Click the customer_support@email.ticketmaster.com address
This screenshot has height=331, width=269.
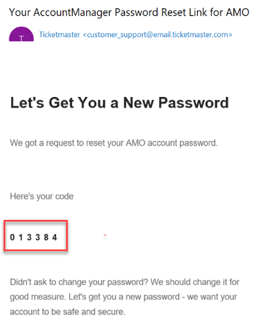tap(158, 35)
